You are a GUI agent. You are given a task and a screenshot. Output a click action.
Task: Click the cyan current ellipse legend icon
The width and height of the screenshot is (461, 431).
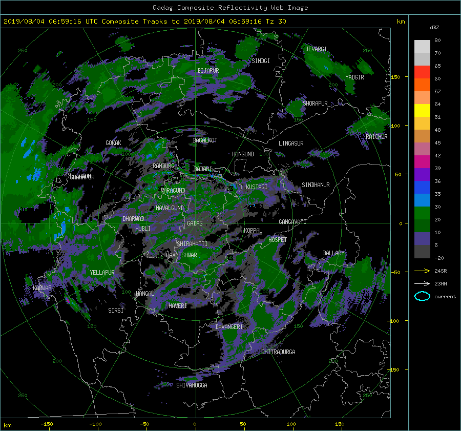point(422,296)
